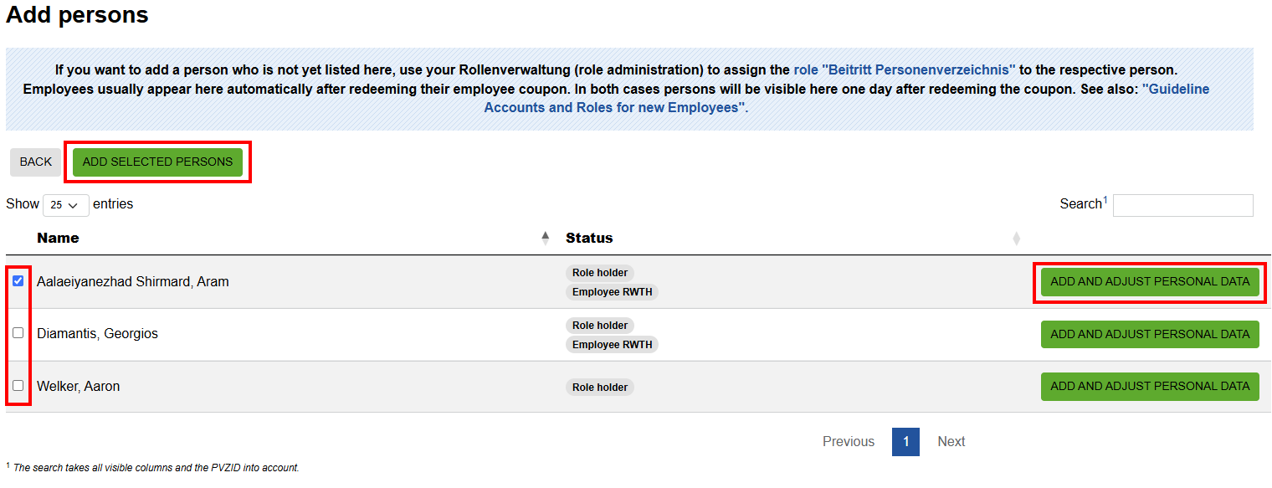Click the Search input field
This screenshot has height=488, width=1272.
tap(1182, 205)
